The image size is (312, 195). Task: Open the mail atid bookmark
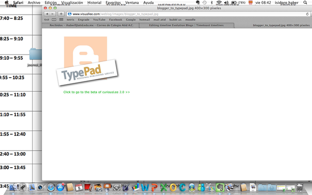[x=159, y=19]
